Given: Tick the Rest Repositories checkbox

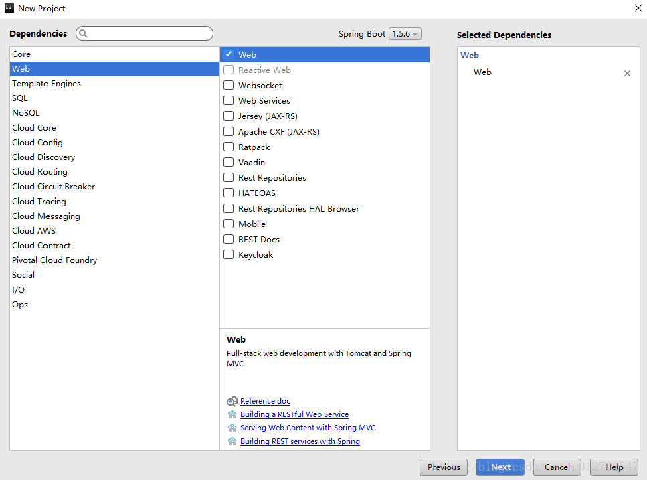Looking at the screenshot, I should pos(229,177).
